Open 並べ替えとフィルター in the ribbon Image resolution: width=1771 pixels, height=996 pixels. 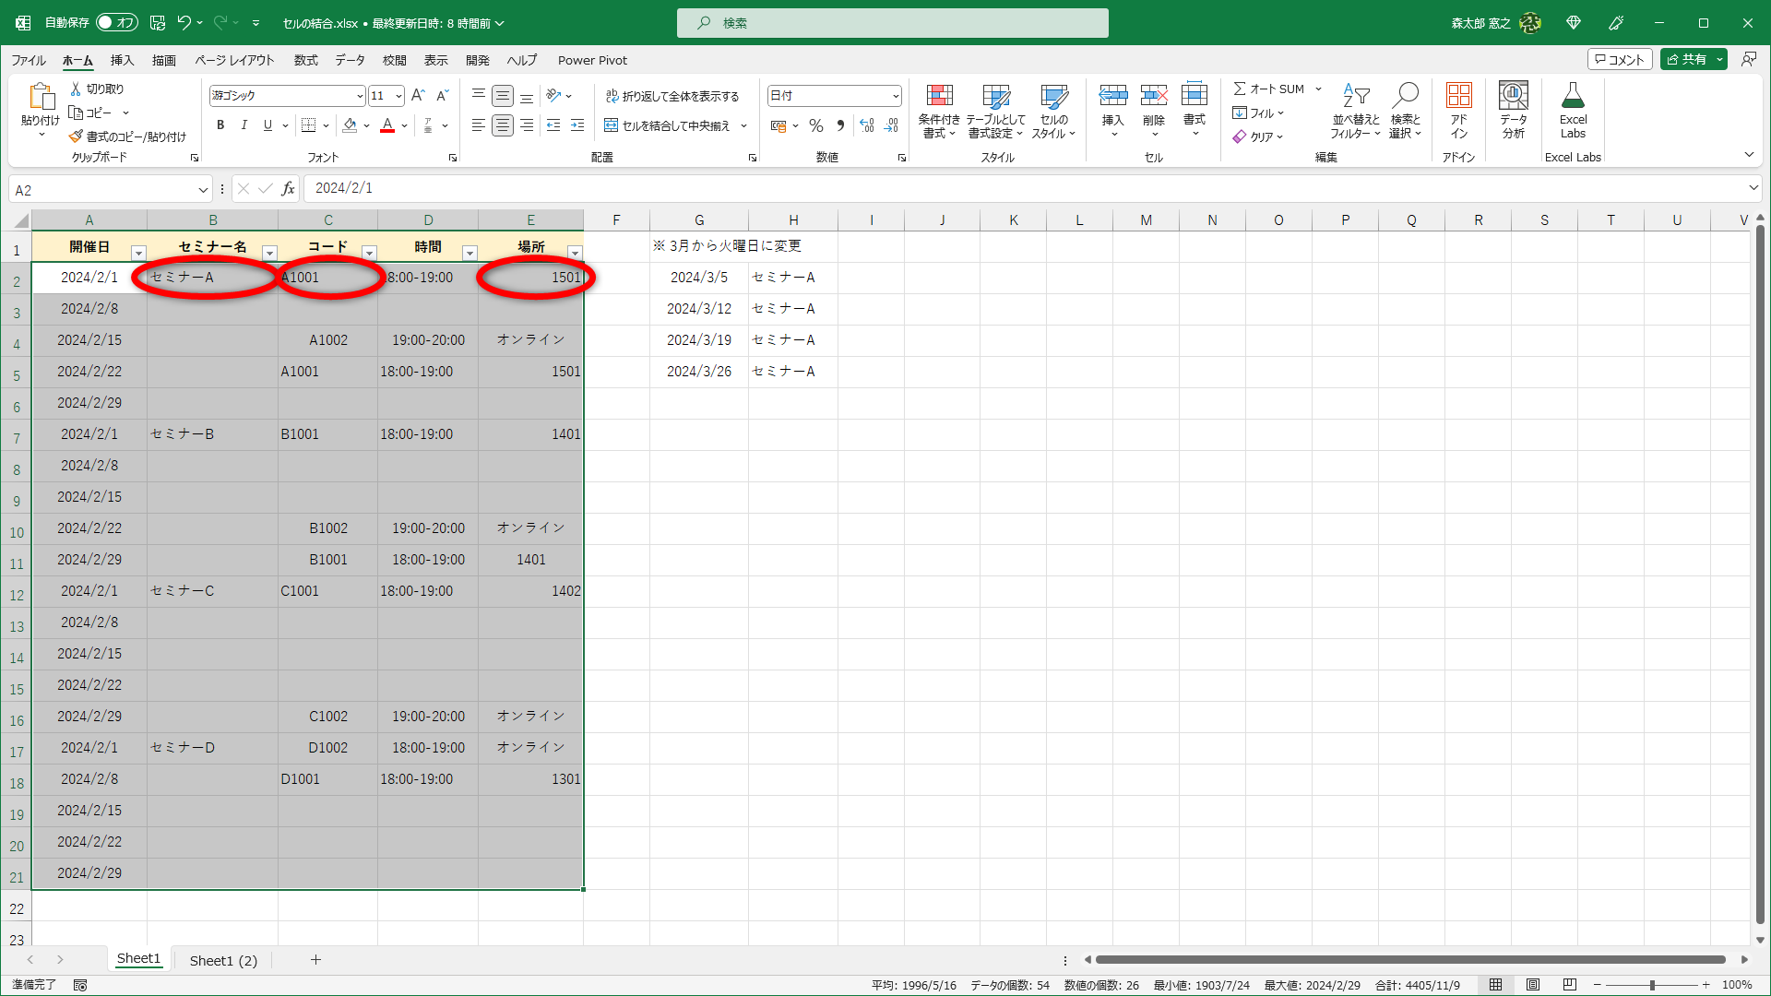click(x=1354, y=109)
